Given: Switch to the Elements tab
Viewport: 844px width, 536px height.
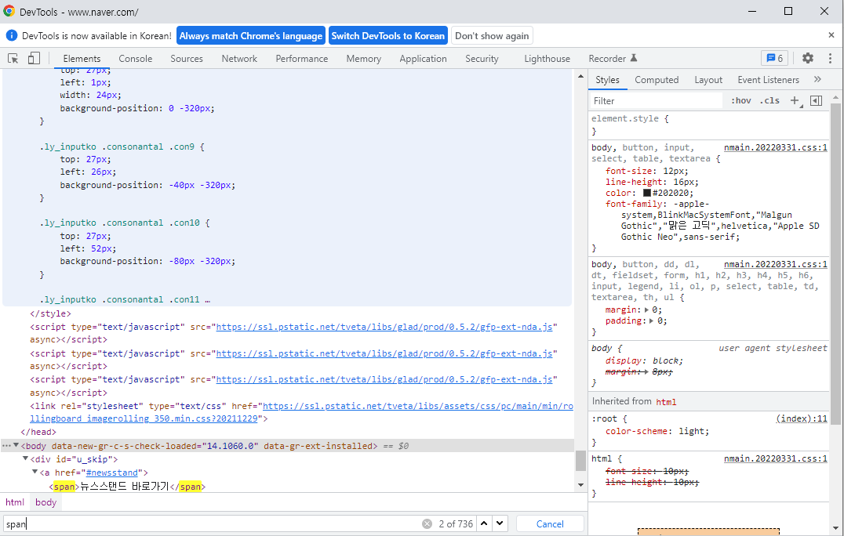Looking at the screenshot, I should 82,59.
